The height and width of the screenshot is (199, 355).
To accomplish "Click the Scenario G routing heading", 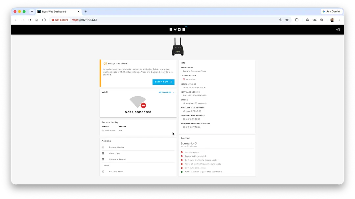I will coord(189,144).
